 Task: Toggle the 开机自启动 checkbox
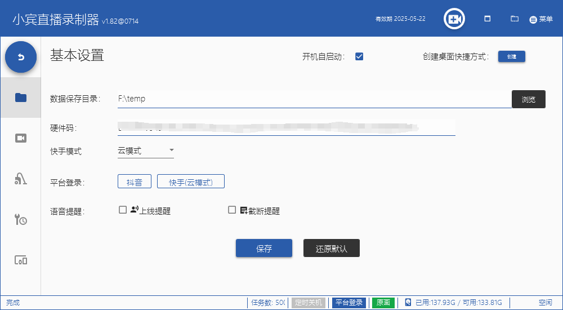(359, 56)
